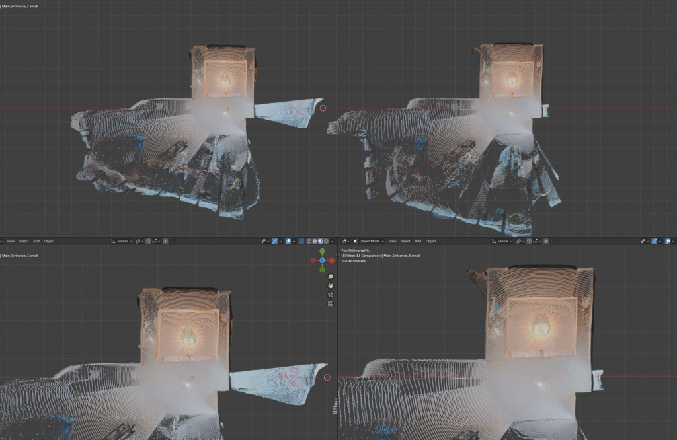The height and width of the screenshot is (440, 677).
Task: Switch orthographic/perspective grid icon in left viewport
Action: [331, 304]
